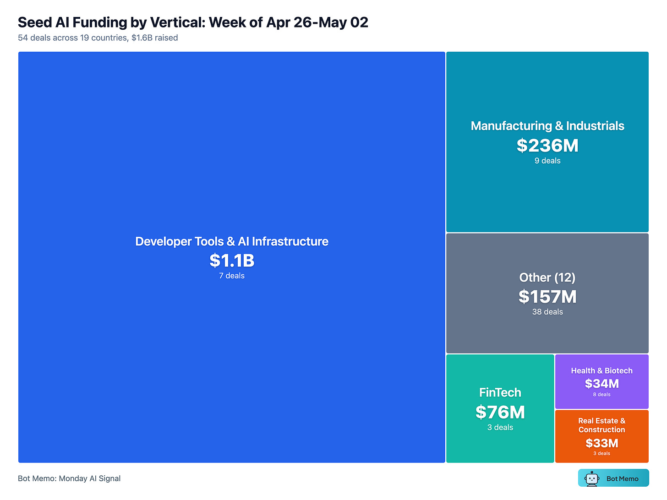Click the 7 deals label under Developer Tools
The image size is (667, 500).
pos(232,276)
